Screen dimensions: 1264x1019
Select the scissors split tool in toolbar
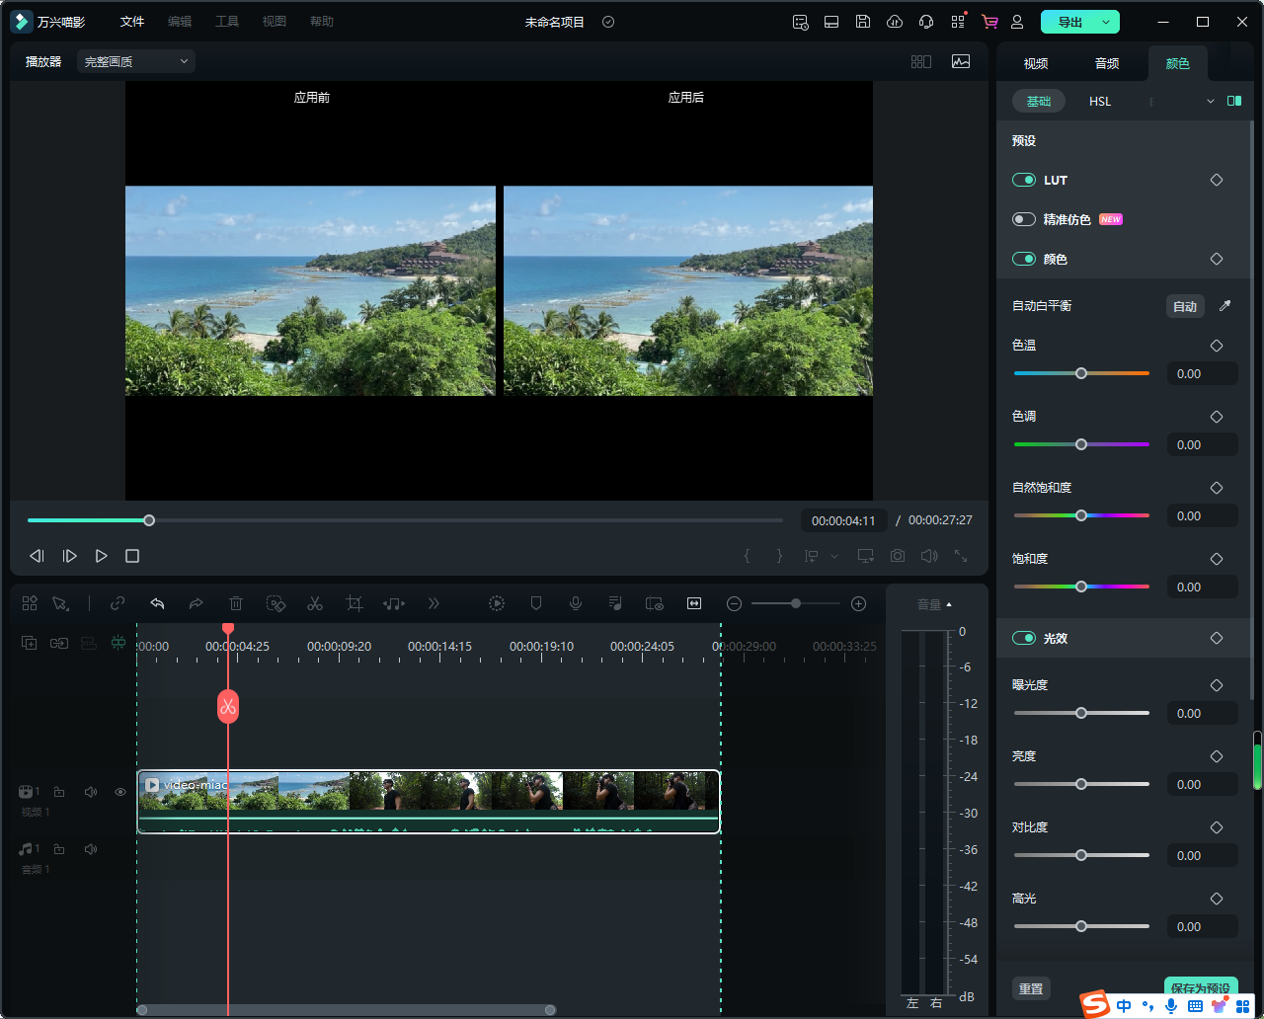(315, 603)
